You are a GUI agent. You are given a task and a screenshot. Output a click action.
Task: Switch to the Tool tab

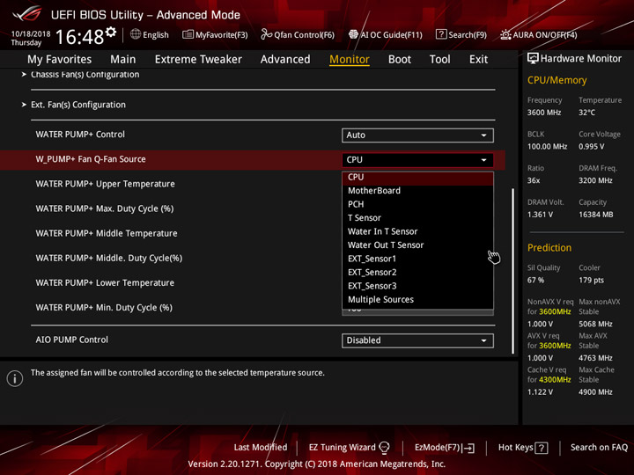(439, 60)
